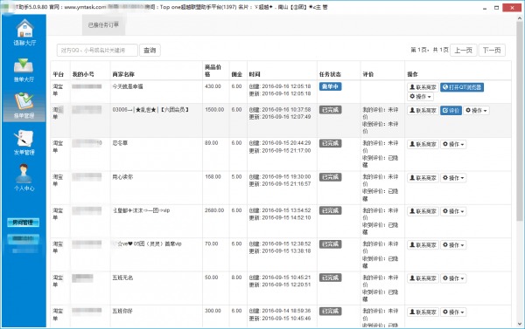
Task: Expand 操作 dropdown for the 用心读你 order
Action: [453, 178]
